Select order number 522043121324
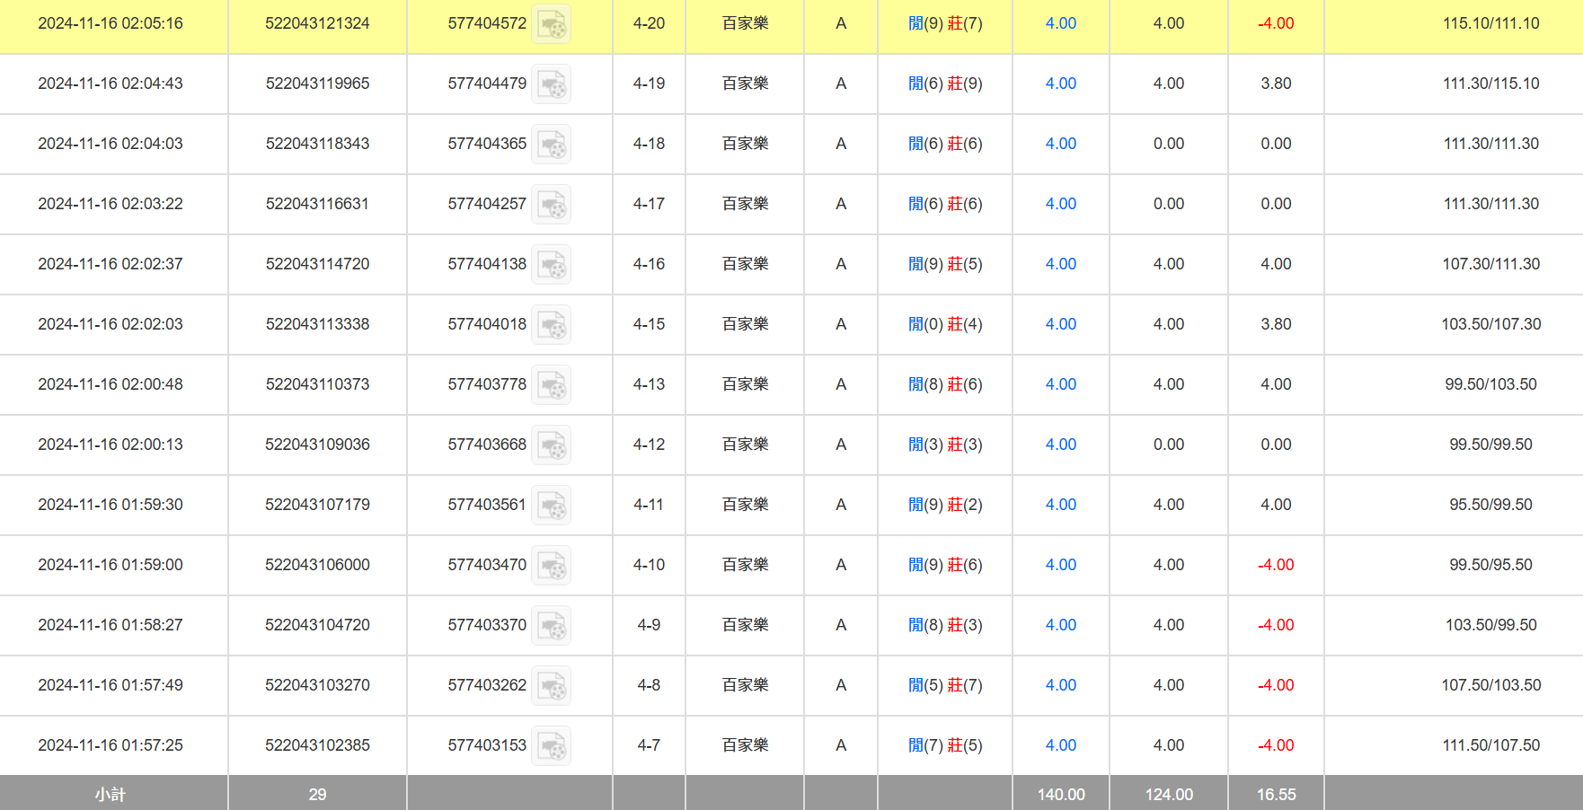The width and height of the screenshot is (1583, 810). point(317,23)
